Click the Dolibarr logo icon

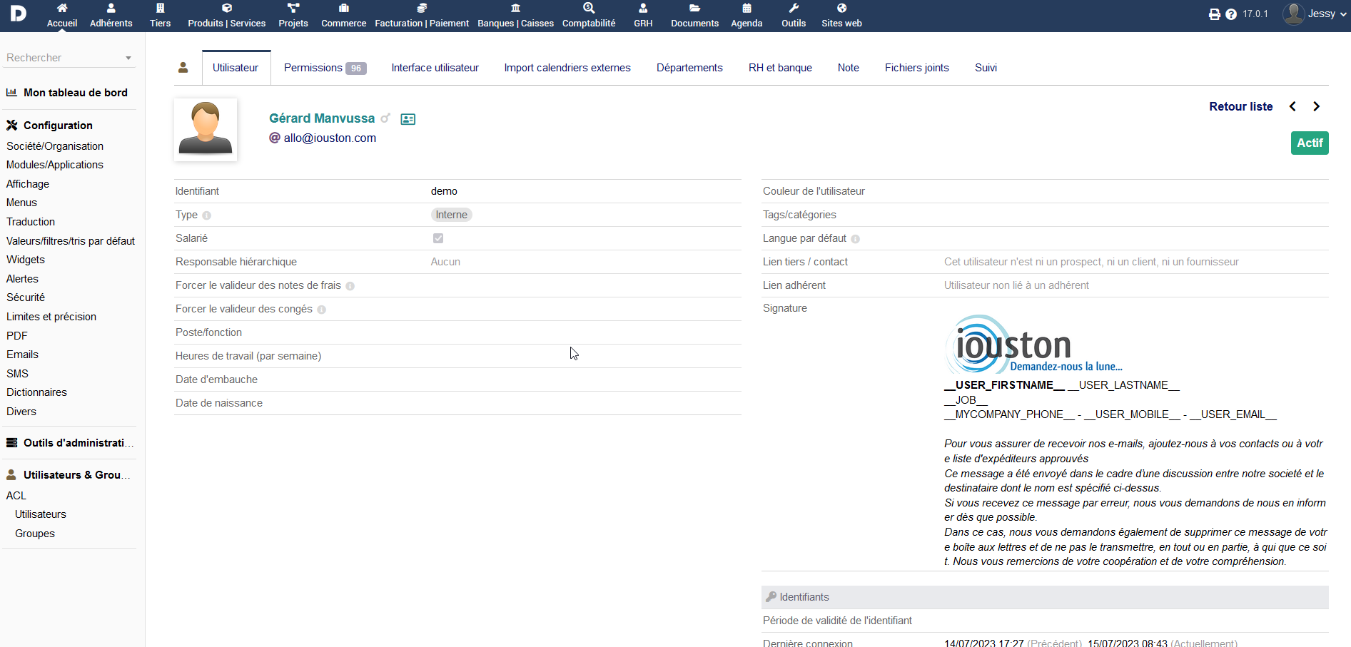pyautogui.click(x=18, y=14)
